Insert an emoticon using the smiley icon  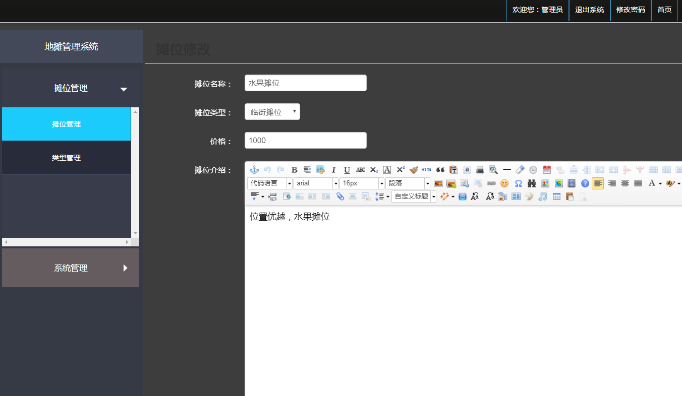click(x=504, y=183)
